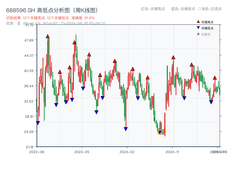Viewport: 244px width, 183px height.
Task: Click the red triangle at the 2022 highest peak
Action: pyautogui.click(x=48, y=36)
